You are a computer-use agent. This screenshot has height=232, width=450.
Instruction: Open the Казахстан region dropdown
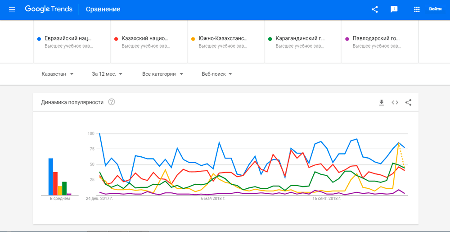click(x=58, y=74)
